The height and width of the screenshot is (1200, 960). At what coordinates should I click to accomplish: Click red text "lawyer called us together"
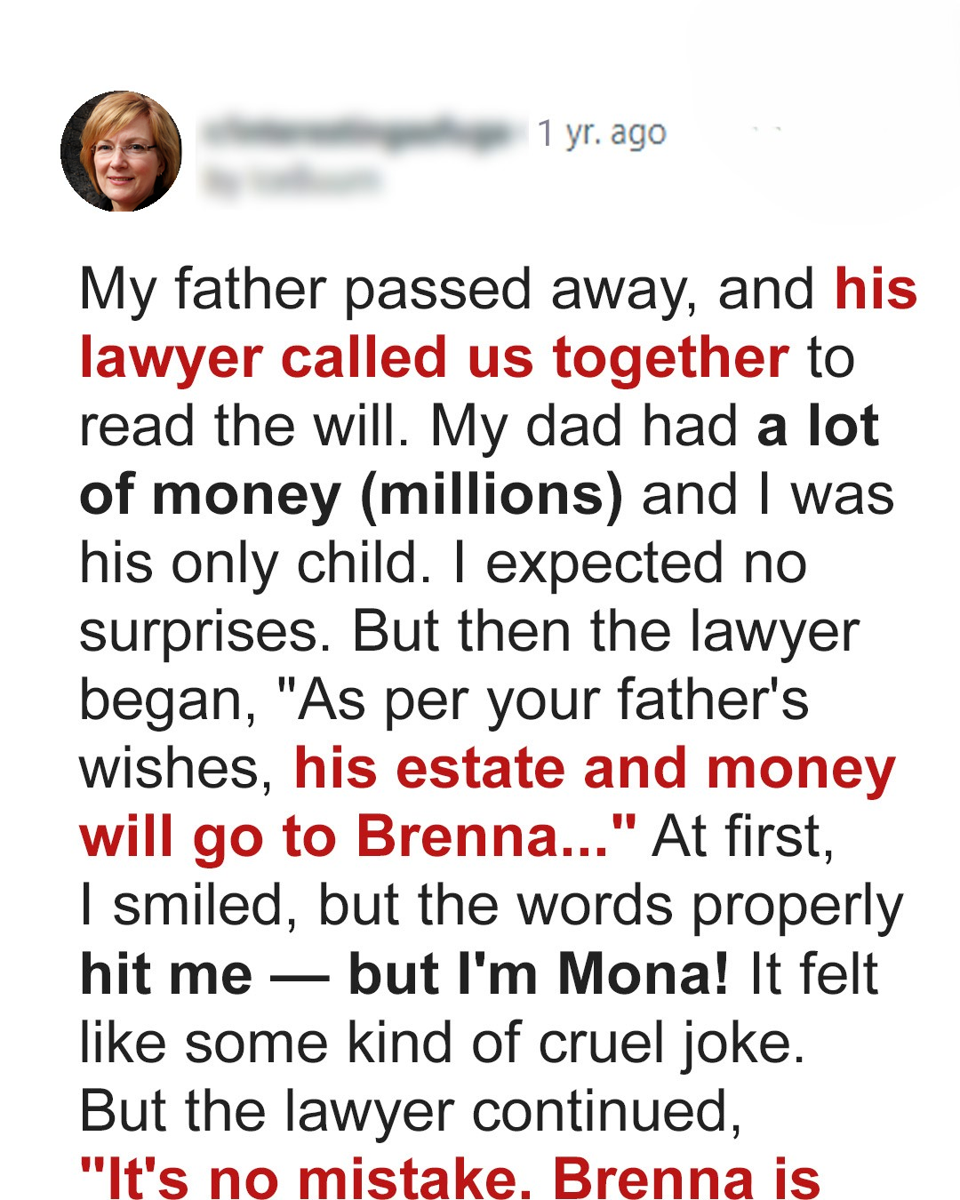coord(434,357)
